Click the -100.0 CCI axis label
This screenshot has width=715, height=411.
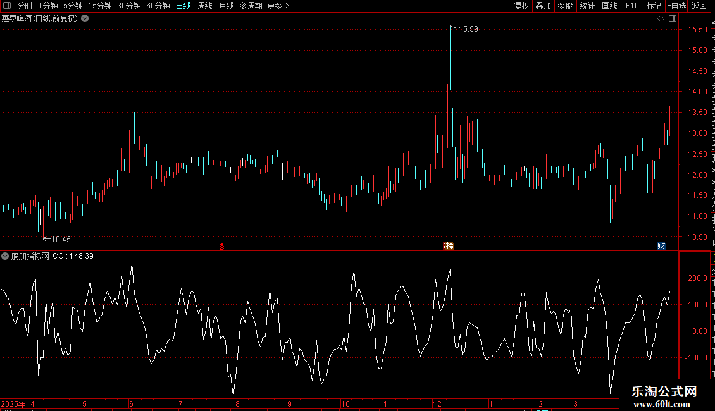pos(696,358)
